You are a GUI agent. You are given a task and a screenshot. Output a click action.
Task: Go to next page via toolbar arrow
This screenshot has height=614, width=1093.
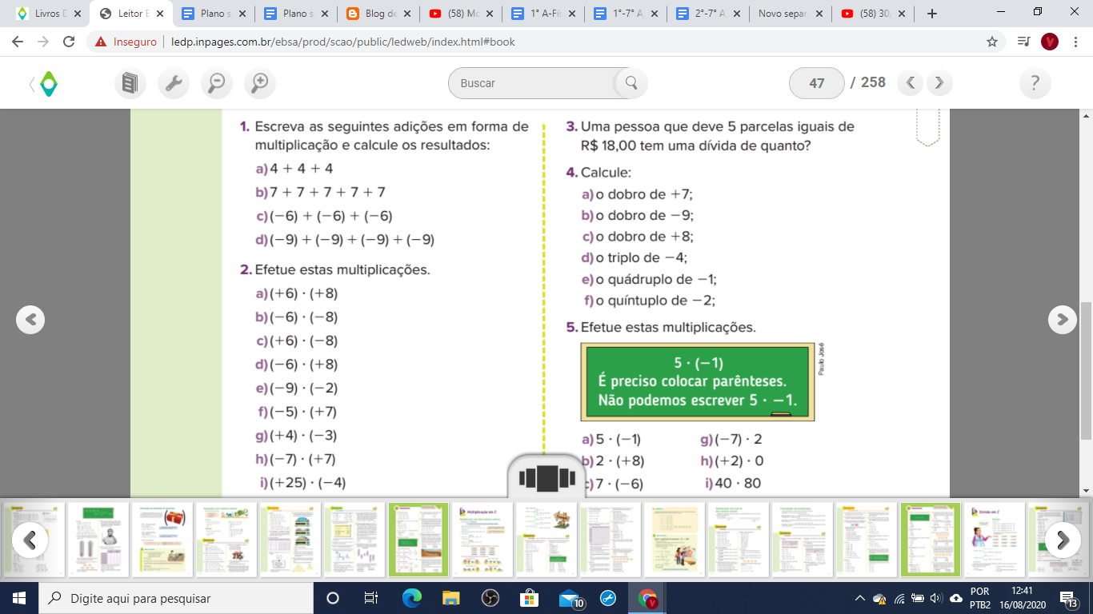tap(939, 82)
